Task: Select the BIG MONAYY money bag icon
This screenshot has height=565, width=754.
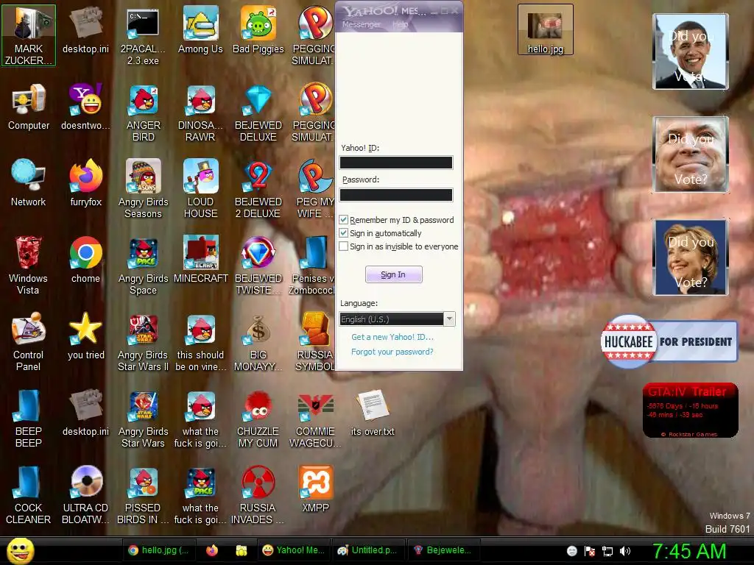Action: 258,342
